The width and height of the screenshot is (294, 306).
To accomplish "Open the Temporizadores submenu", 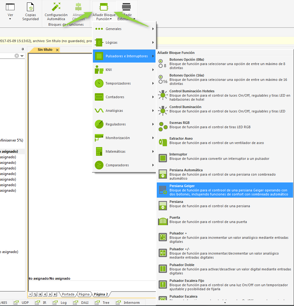I will [x=124, y=83].
